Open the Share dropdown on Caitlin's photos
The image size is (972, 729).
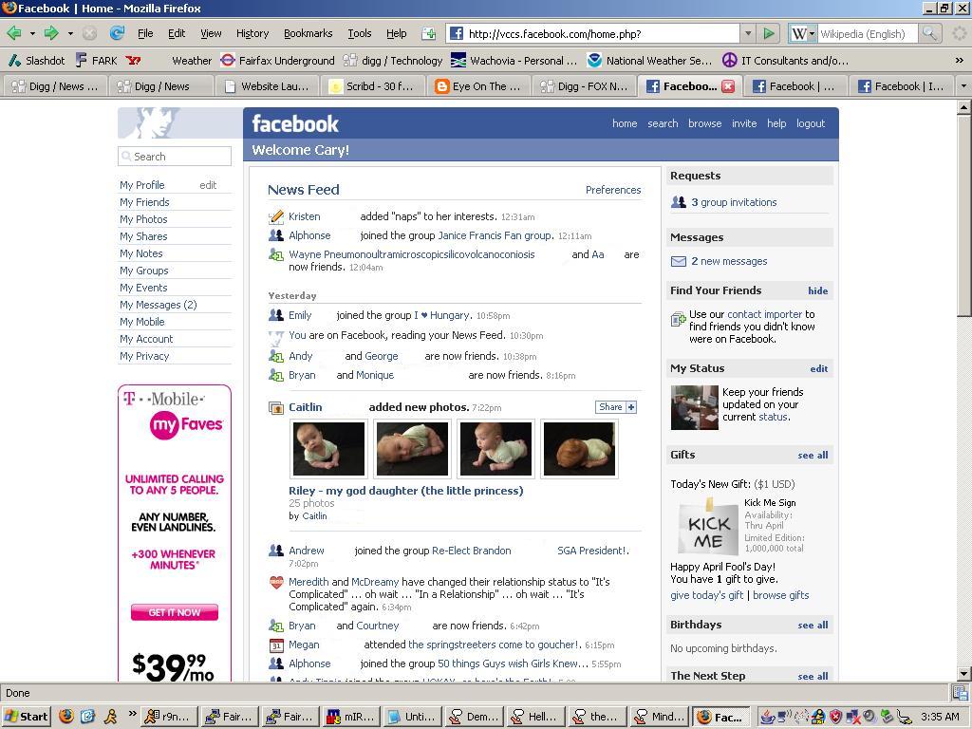(x=615, y=406)
